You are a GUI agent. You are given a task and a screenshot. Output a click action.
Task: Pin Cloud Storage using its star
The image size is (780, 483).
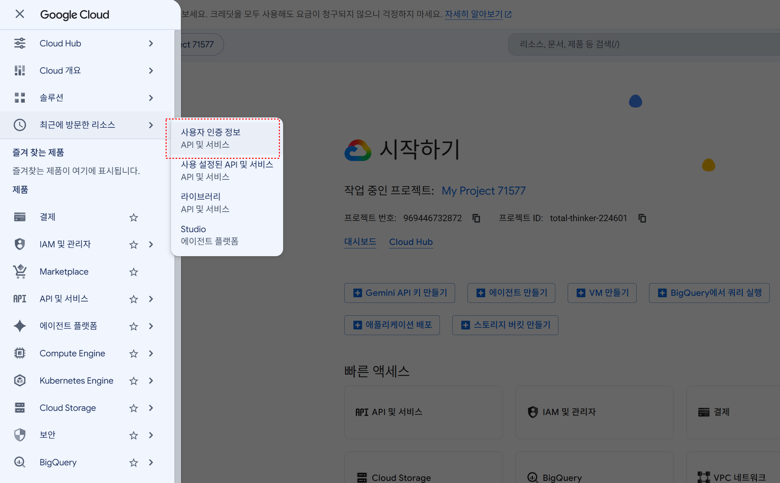tap(133, 408)
